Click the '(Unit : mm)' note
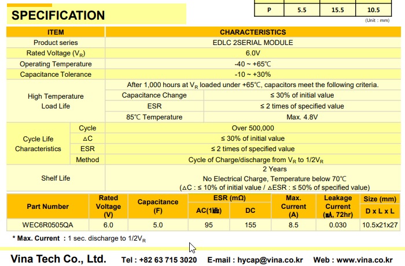 (377, 20)
